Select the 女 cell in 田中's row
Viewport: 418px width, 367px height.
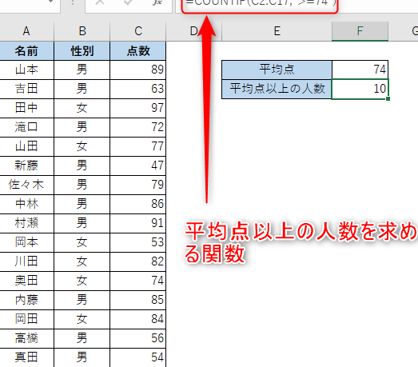pyautogui.click(x=82, y=108)
